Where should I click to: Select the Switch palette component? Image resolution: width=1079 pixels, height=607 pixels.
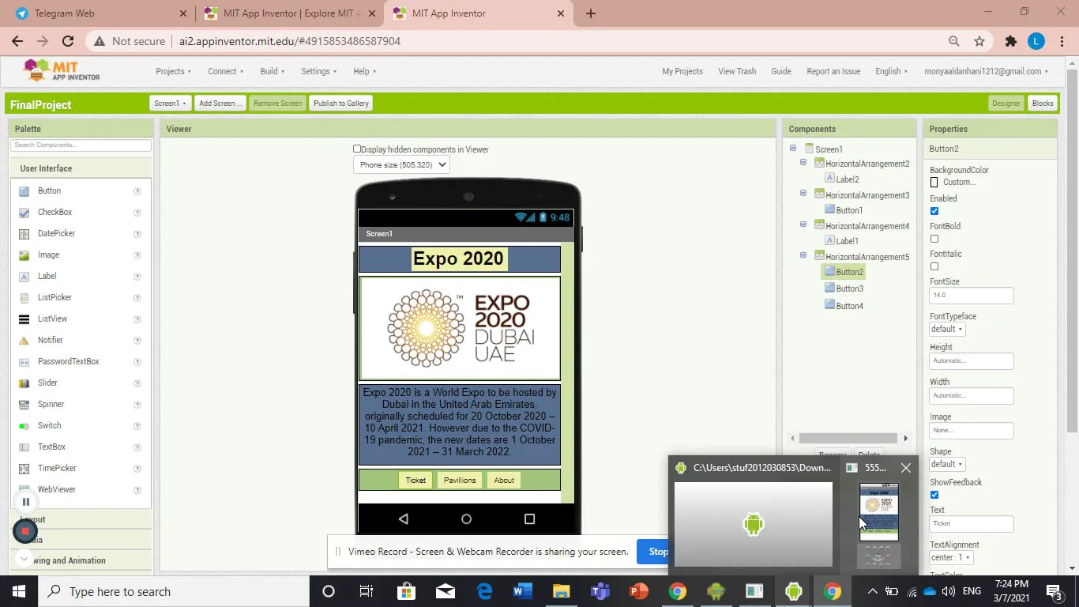[x=49, y=426]
